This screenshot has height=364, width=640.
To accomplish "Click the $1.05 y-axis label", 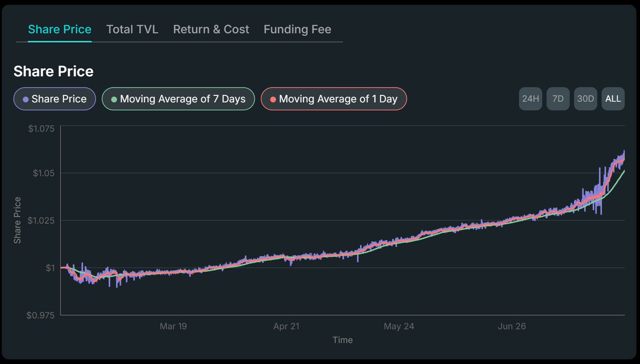I will coord(44,173).
